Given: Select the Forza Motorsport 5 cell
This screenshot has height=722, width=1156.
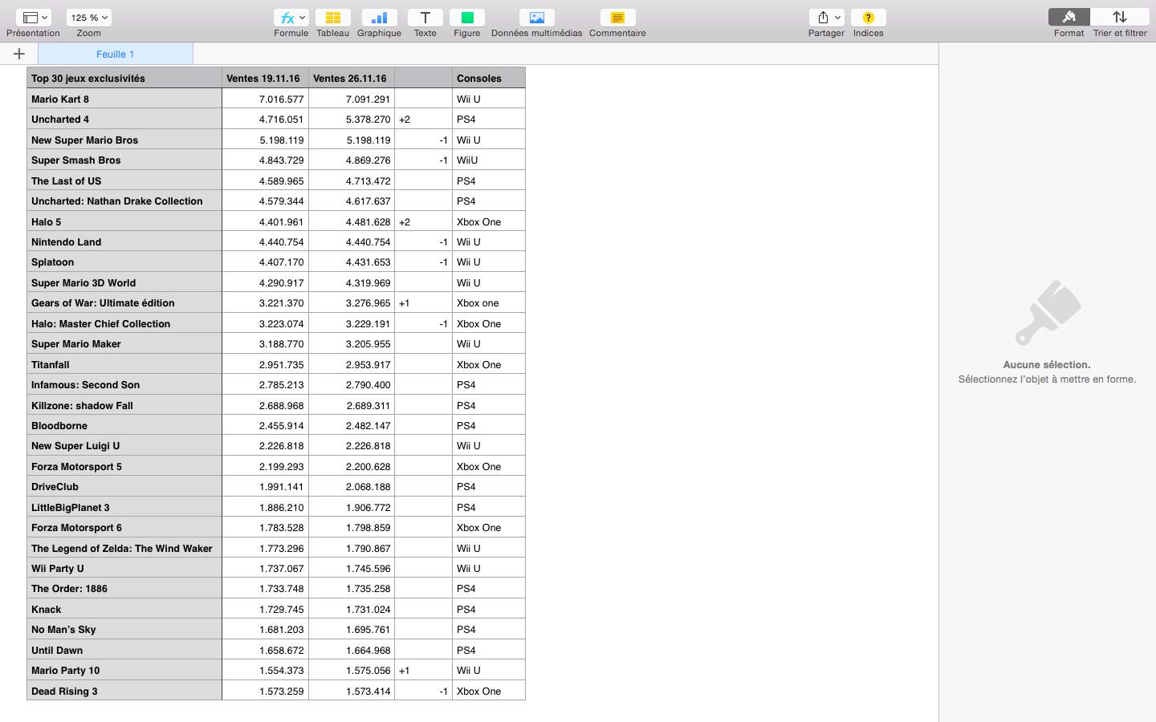Looking at the screenshot, I should point(124,466).
